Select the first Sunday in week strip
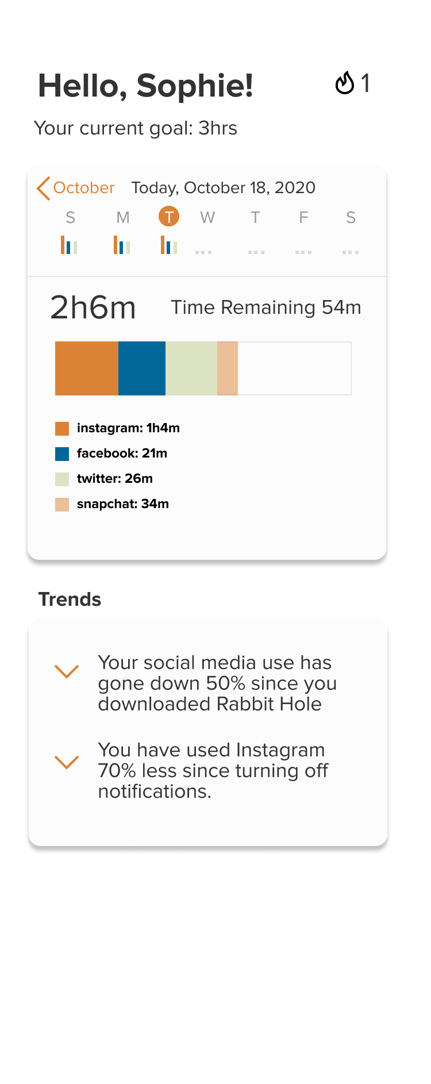The height and width of the screenshot is (1084, 431). point(71,217)
